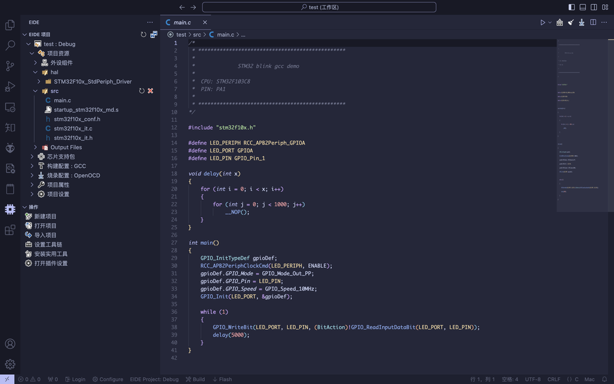Click the Run code play button
Viewport: 614px width, 384px height.
click(543, 22)
